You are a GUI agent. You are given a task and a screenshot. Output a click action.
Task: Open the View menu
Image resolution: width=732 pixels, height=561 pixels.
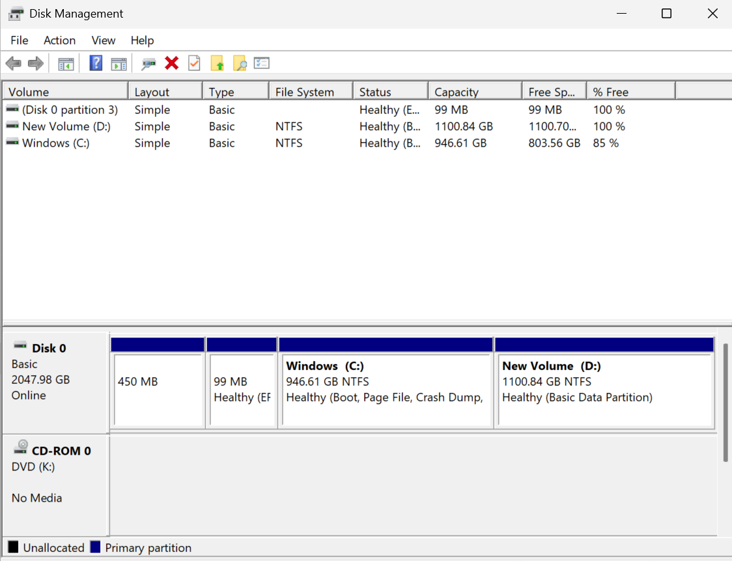point(103,40)
